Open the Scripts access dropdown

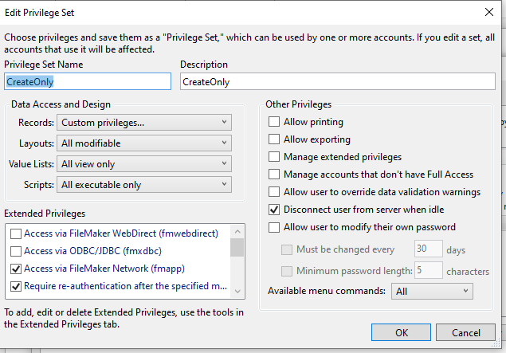click(x=144, y=185)
